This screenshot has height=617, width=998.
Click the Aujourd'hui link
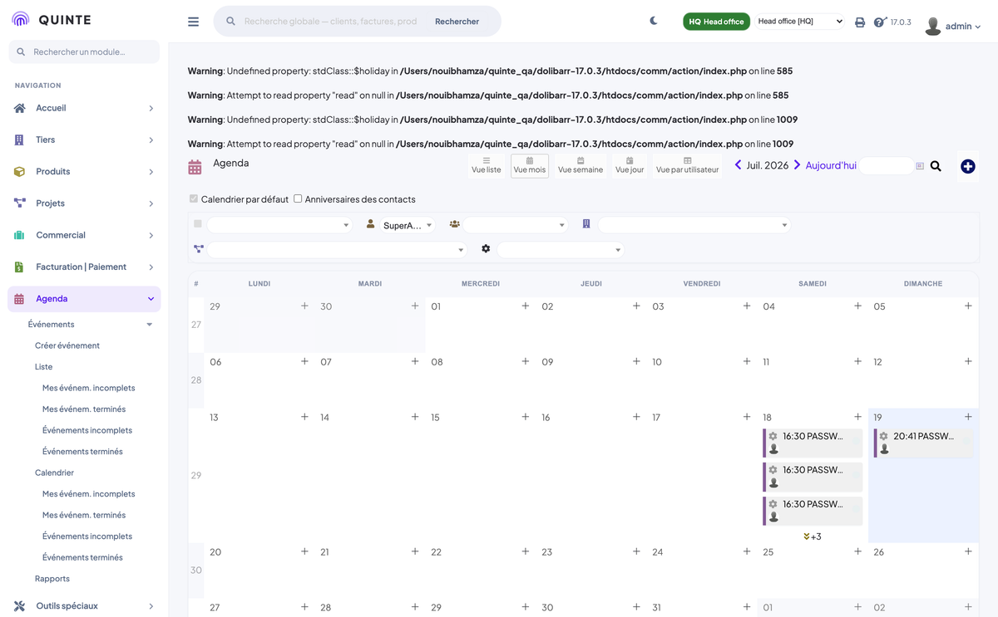(831, 165)
